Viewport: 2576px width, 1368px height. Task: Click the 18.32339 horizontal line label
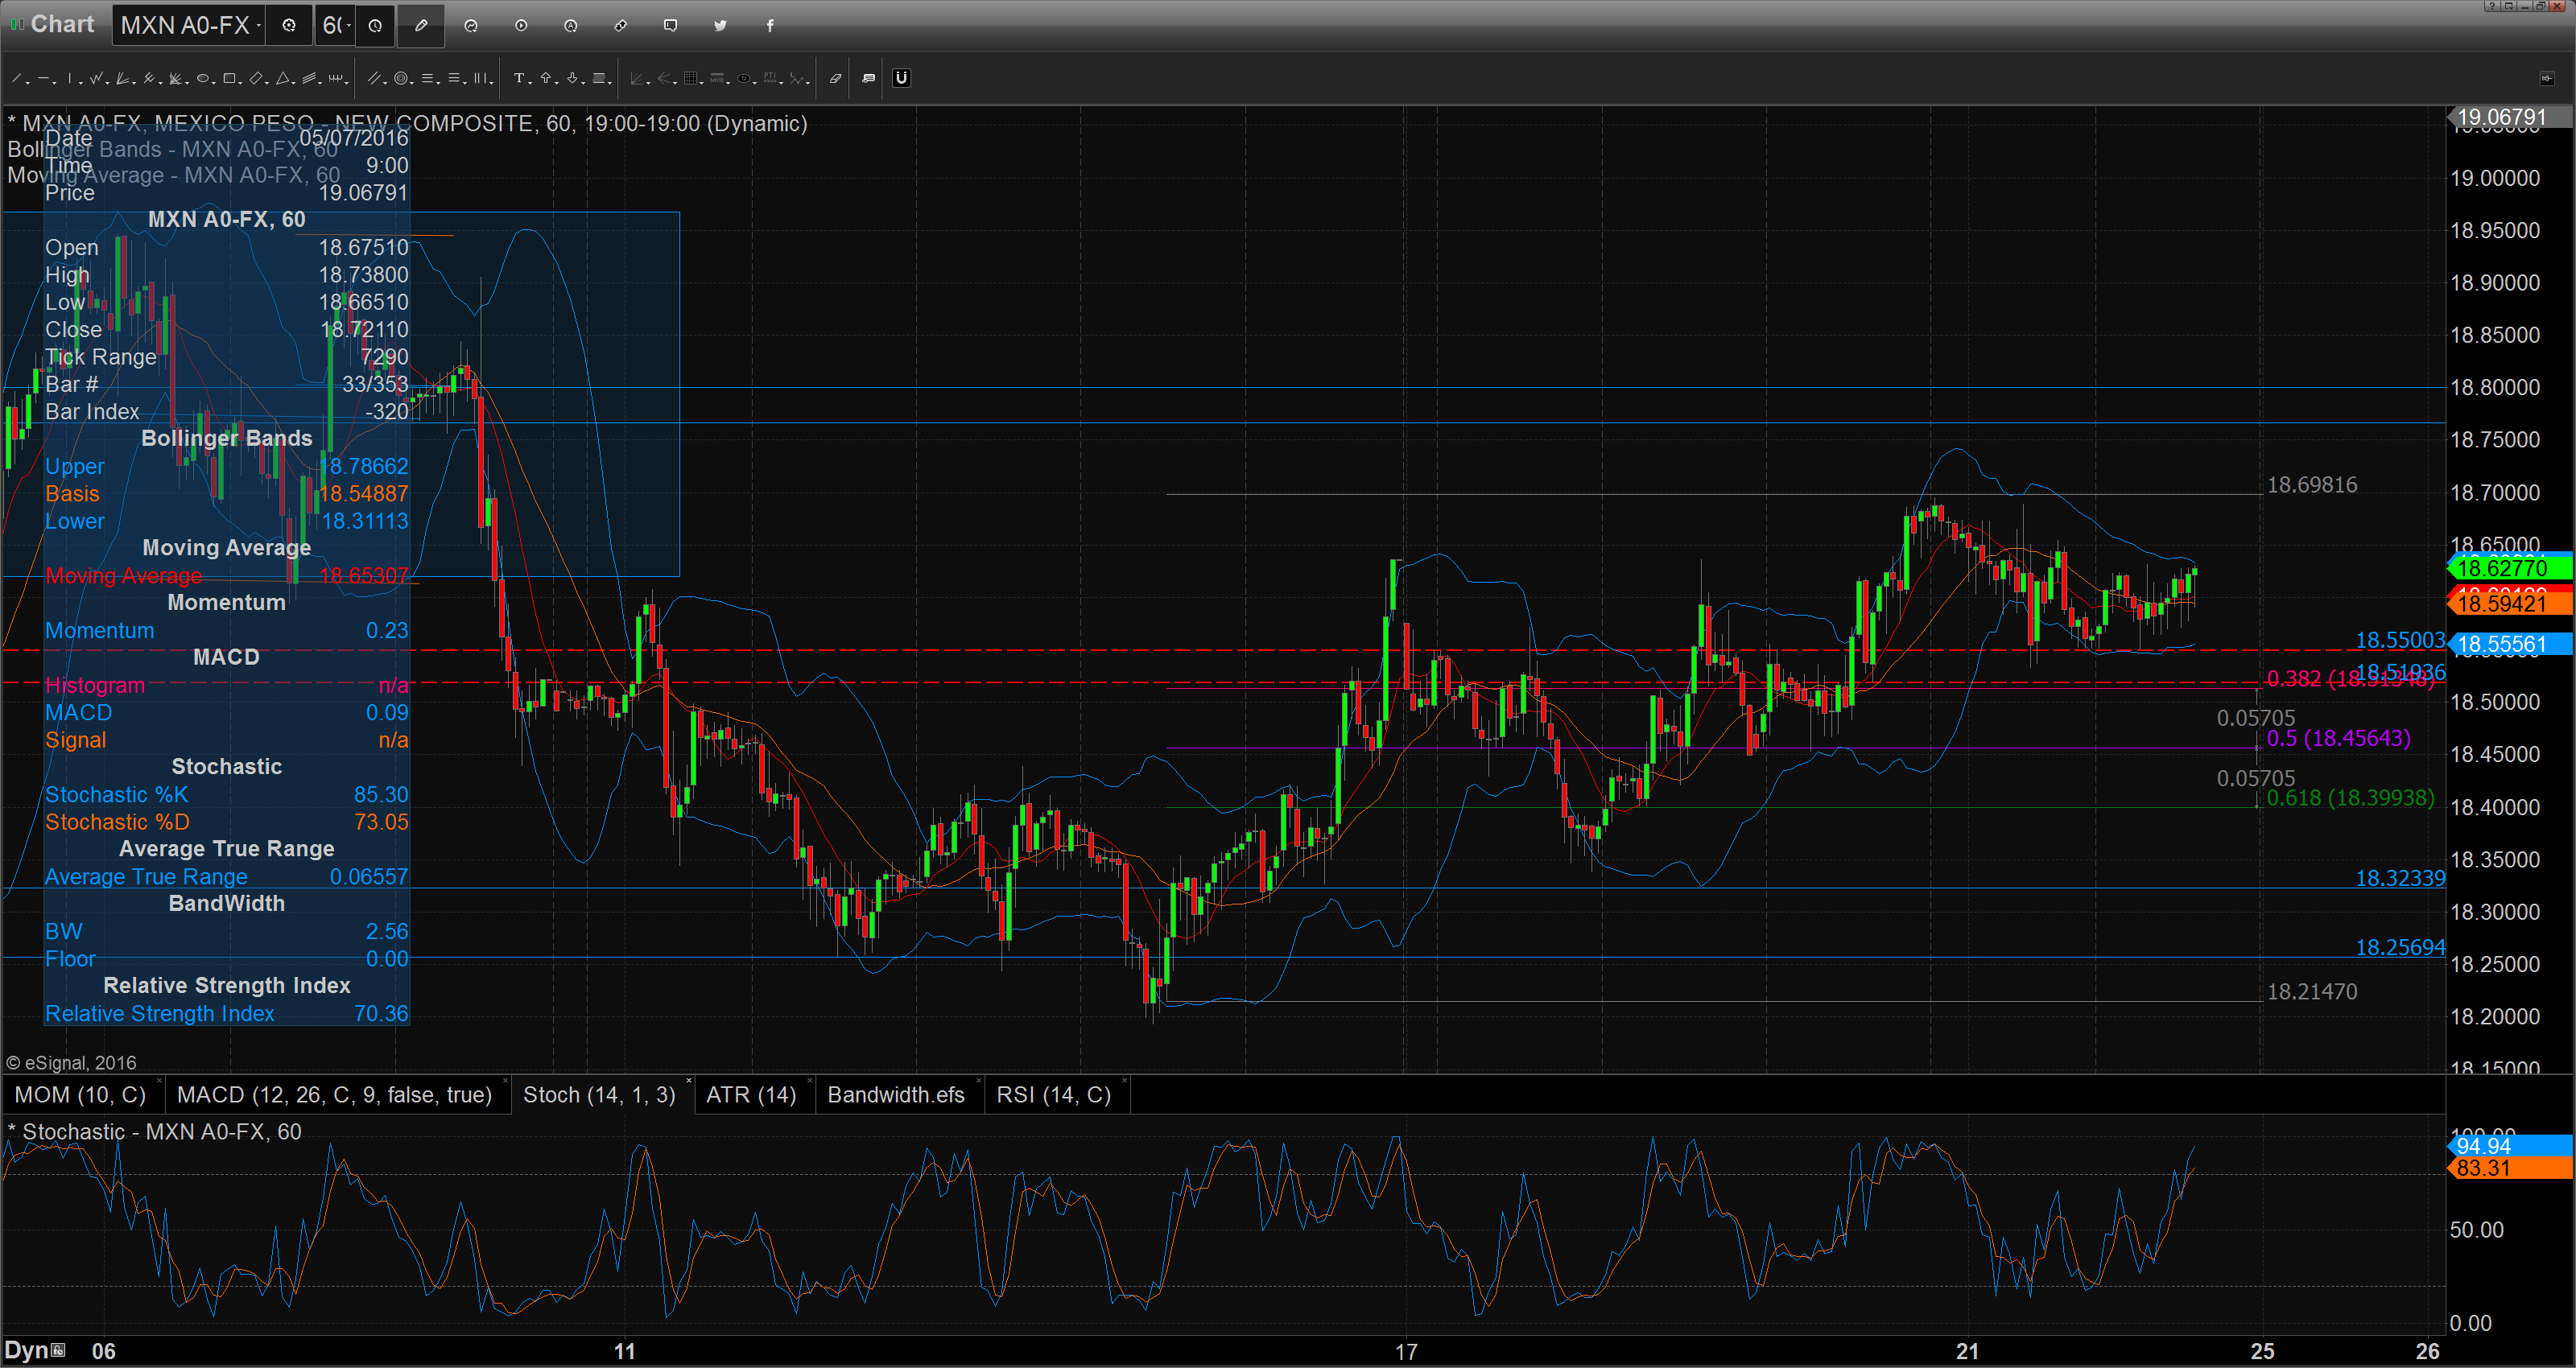coord(2400,878)
